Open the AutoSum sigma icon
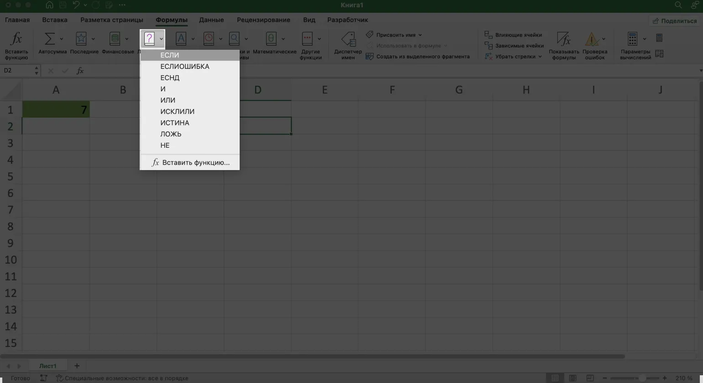 tap(49, 39)
